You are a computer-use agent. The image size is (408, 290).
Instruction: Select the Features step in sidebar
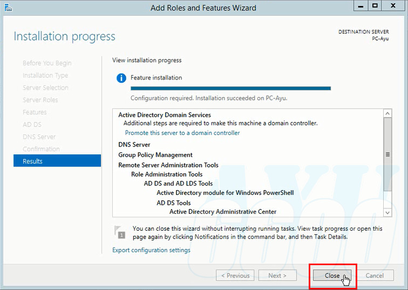click(x=35, y=112)
